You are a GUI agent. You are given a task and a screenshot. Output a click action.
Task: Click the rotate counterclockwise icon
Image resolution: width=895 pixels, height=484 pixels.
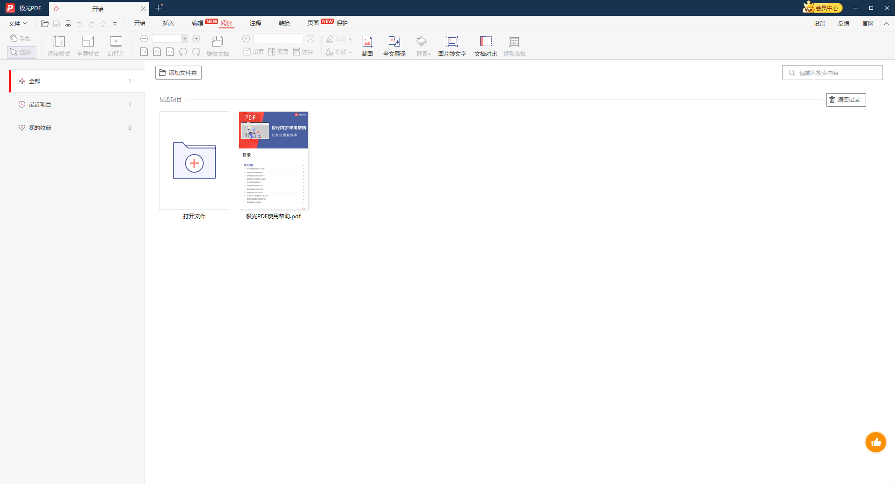(183, 52)
